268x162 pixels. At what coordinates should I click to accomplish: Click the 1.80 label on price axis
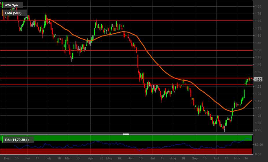[x=258, y=6]
